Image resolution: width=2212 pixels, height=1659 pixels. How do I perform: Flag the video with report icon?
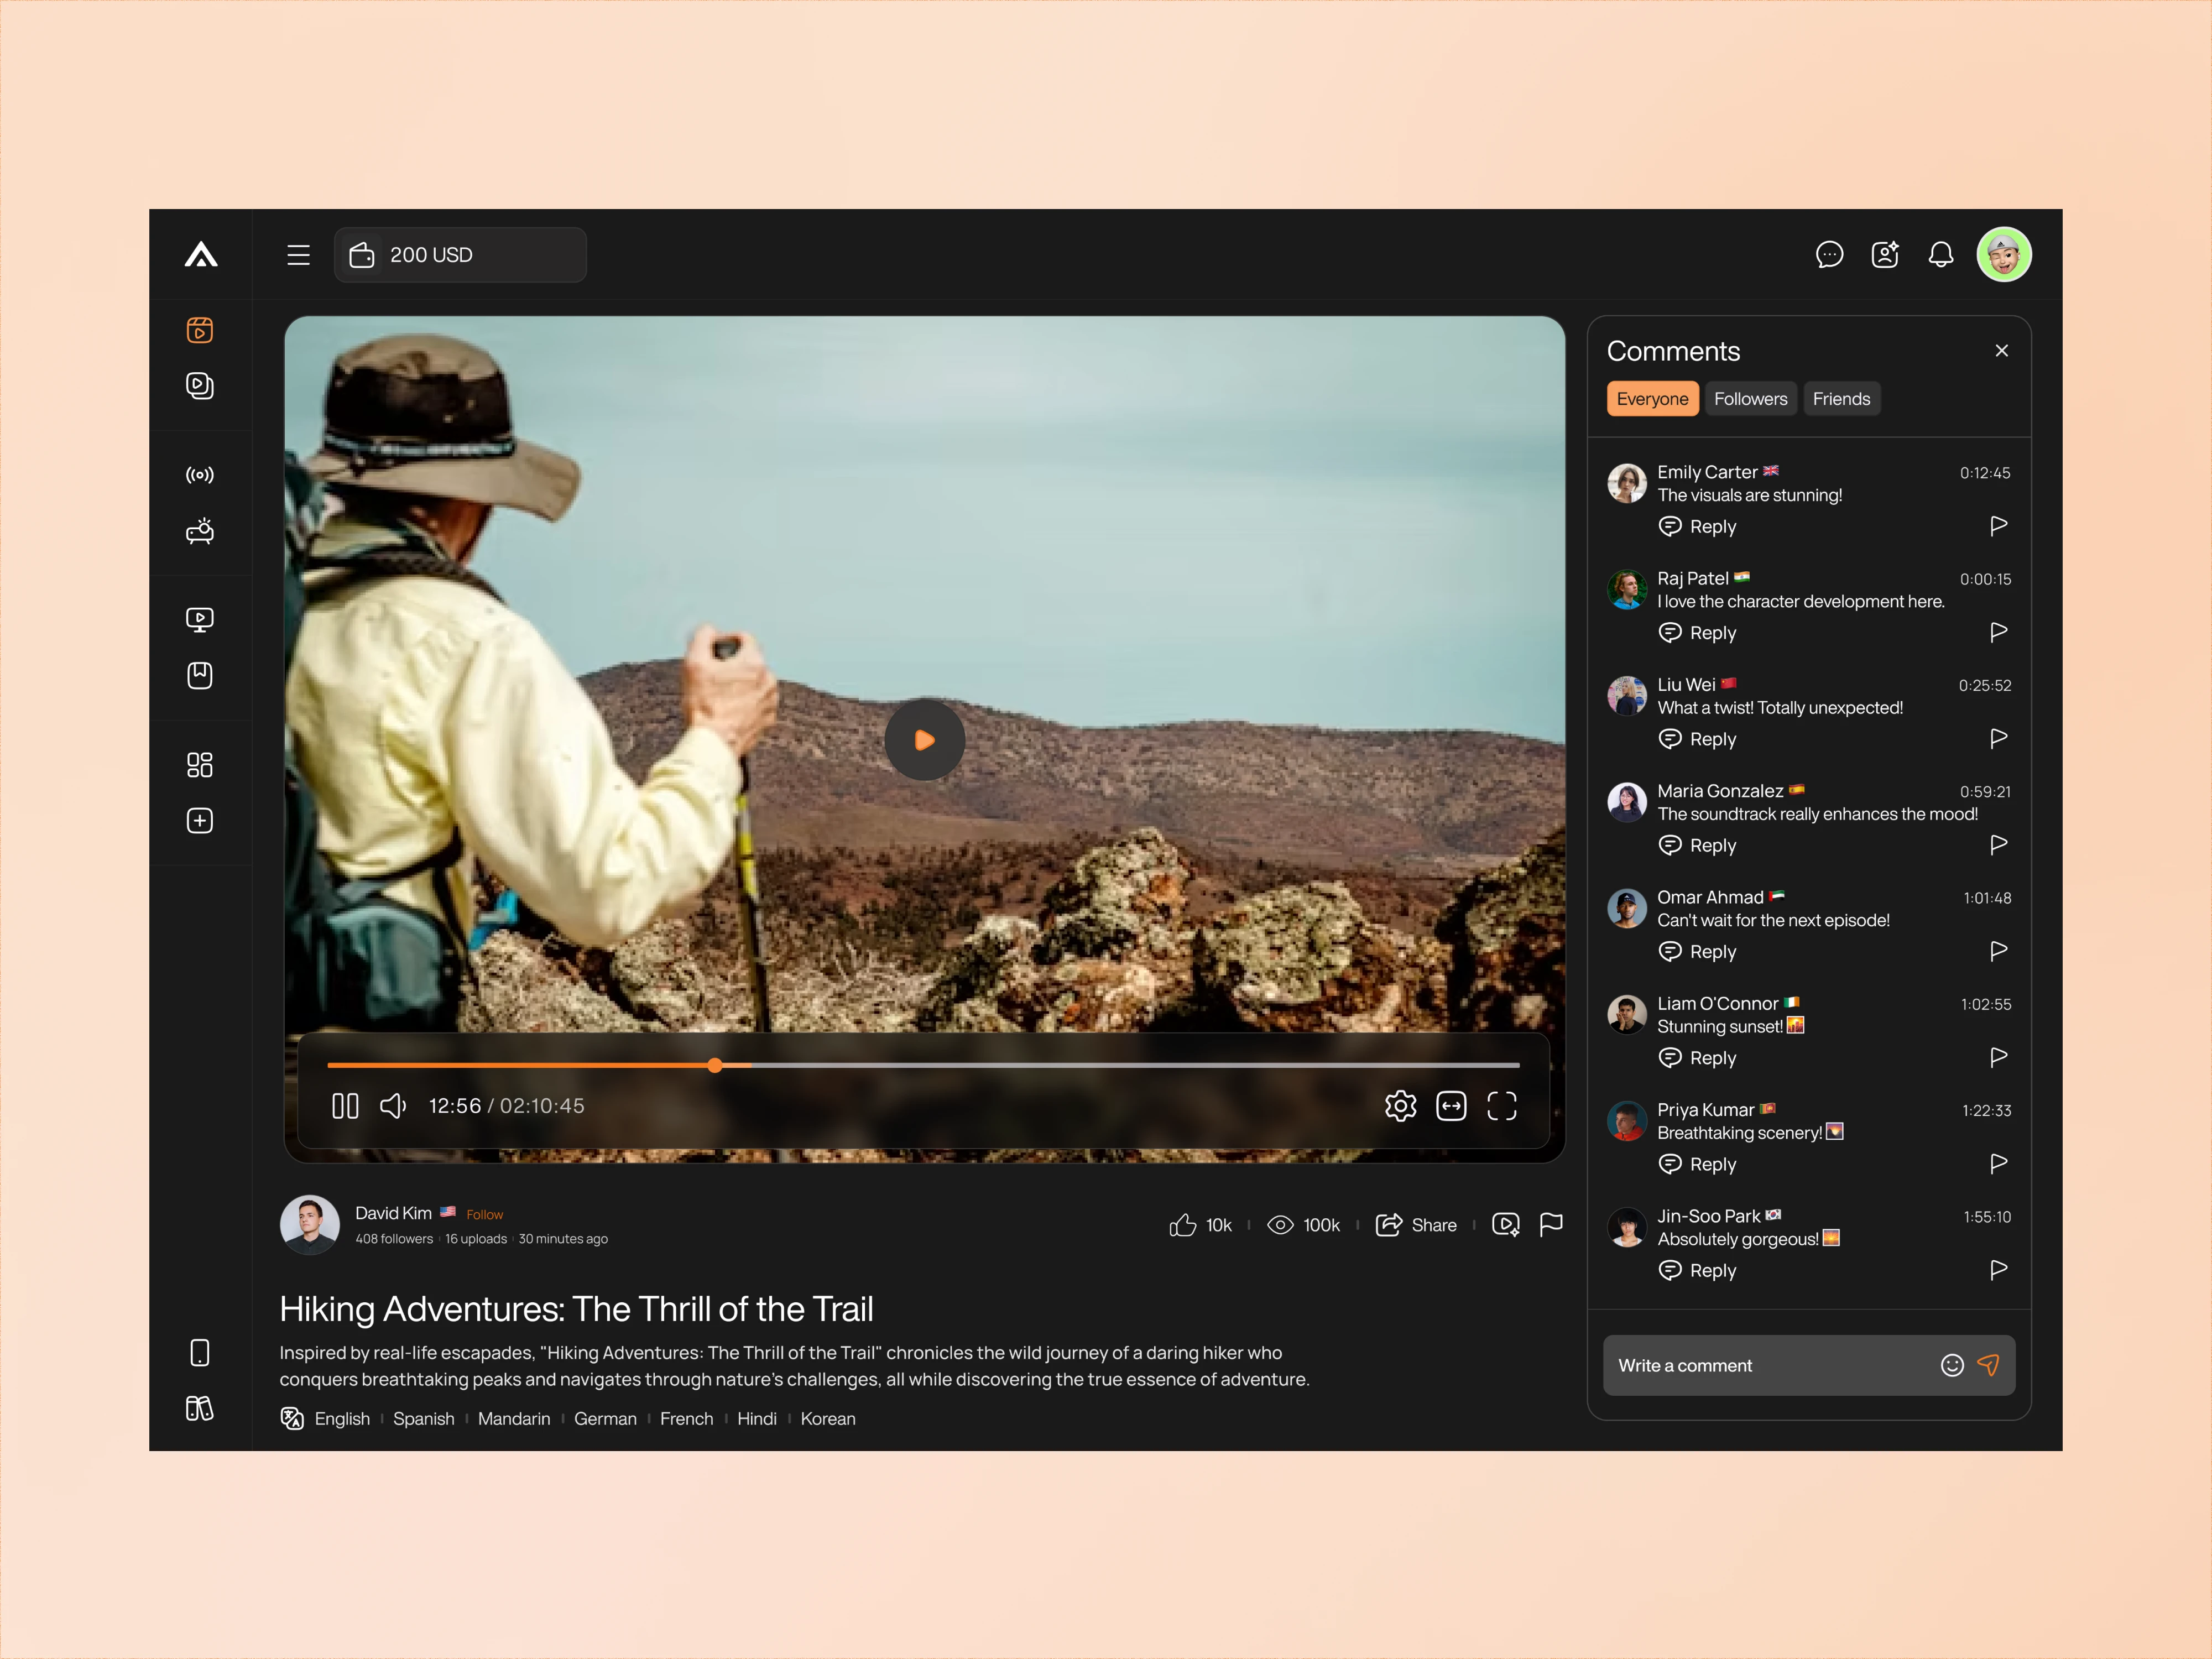pyautogui.click(x=1551, y=1225)
